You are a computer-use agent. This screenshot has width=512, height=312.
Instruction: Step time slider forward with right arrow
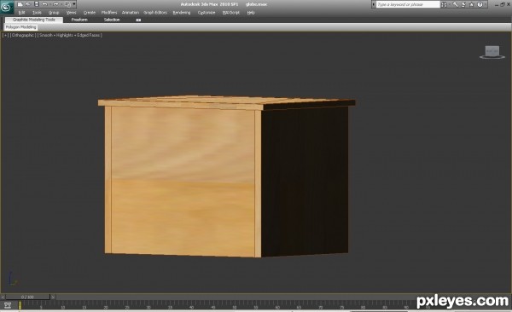(53, 297)
